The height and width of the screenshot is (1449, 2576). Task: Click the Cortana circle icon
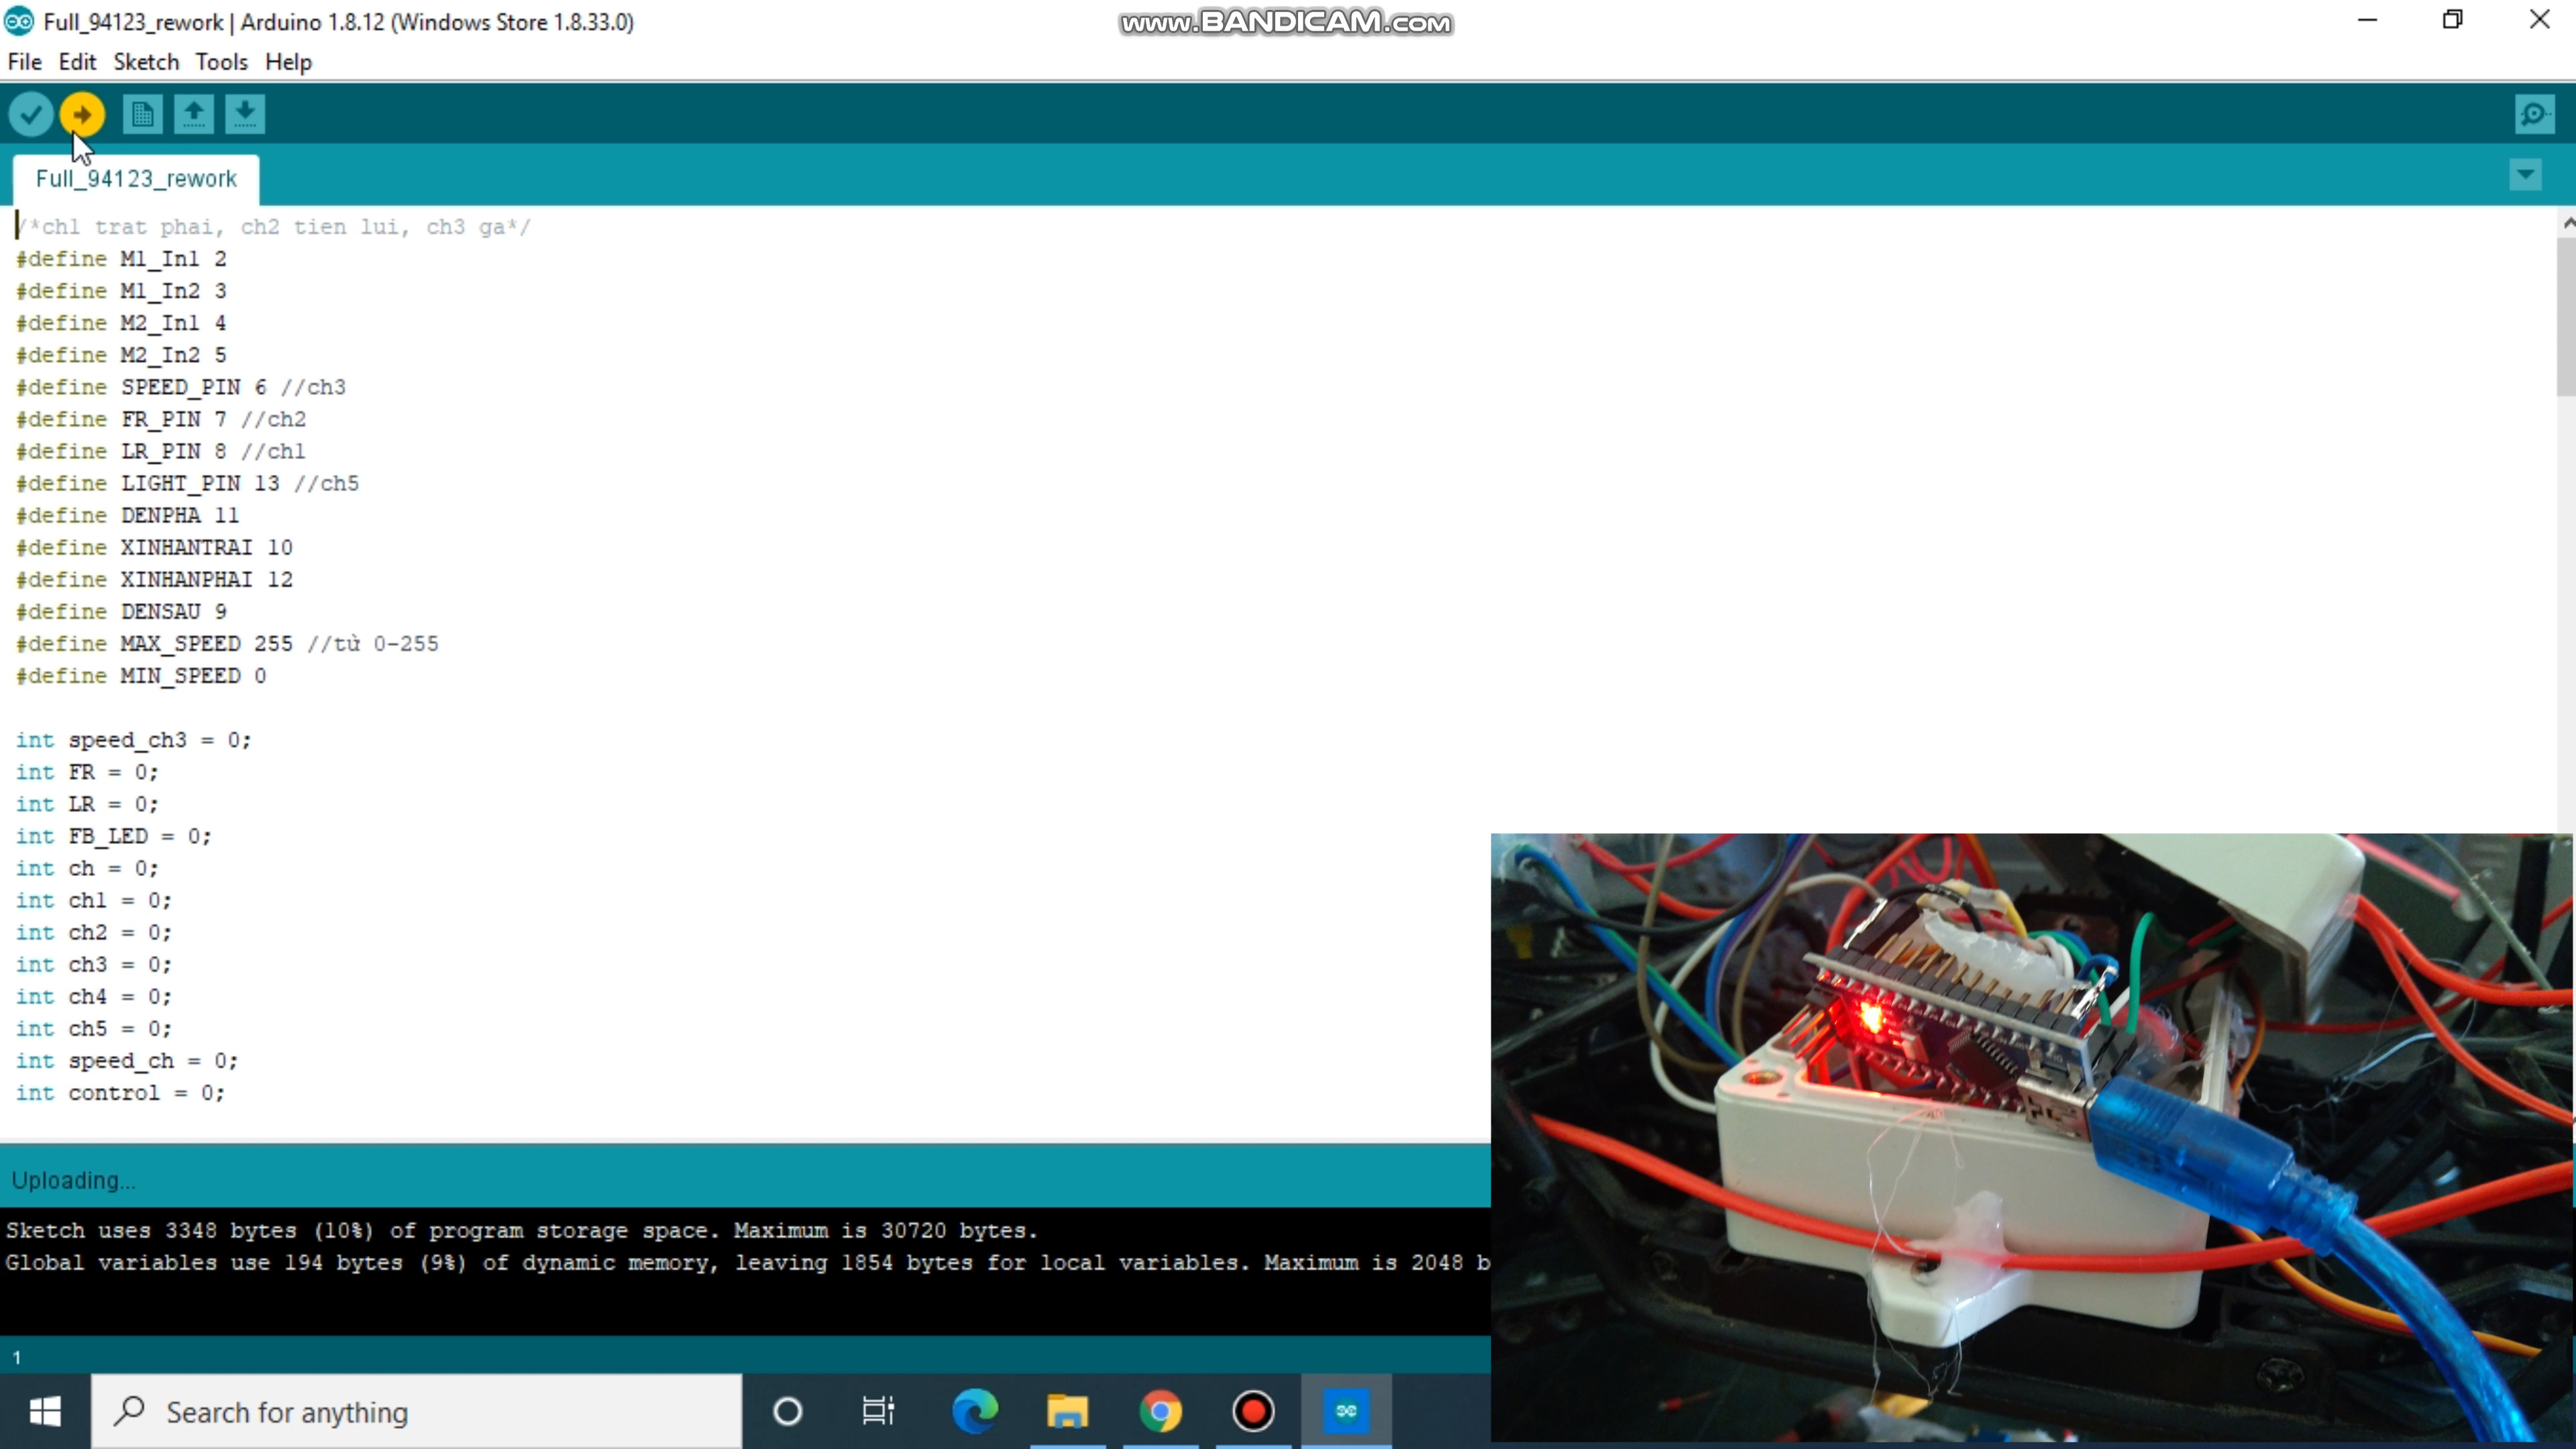pos(788,1411)
